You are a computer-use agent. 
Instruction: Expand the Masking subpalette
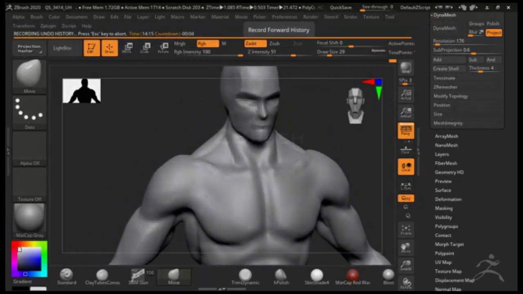[x=444, y=208]
